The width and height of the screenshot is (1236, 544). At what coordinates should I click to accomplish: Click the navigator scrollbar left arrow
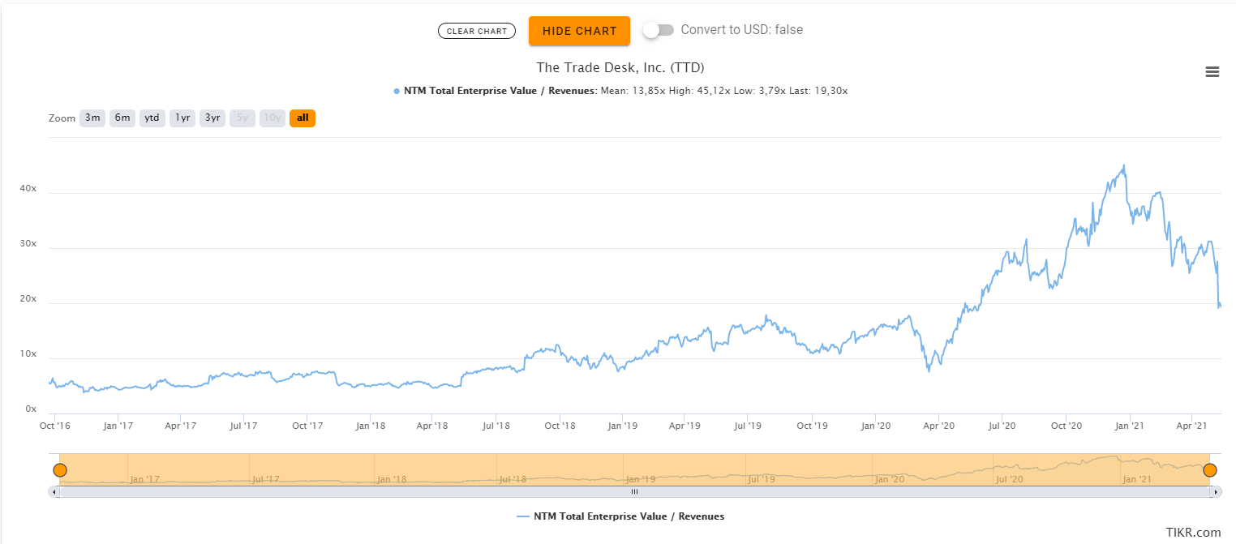click(54, 491)
